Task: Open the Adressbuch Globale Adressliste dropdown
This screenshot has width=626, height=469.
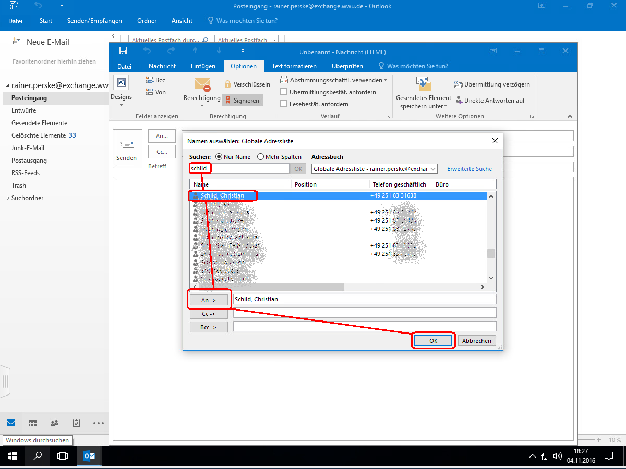Action: coord(374,169)
